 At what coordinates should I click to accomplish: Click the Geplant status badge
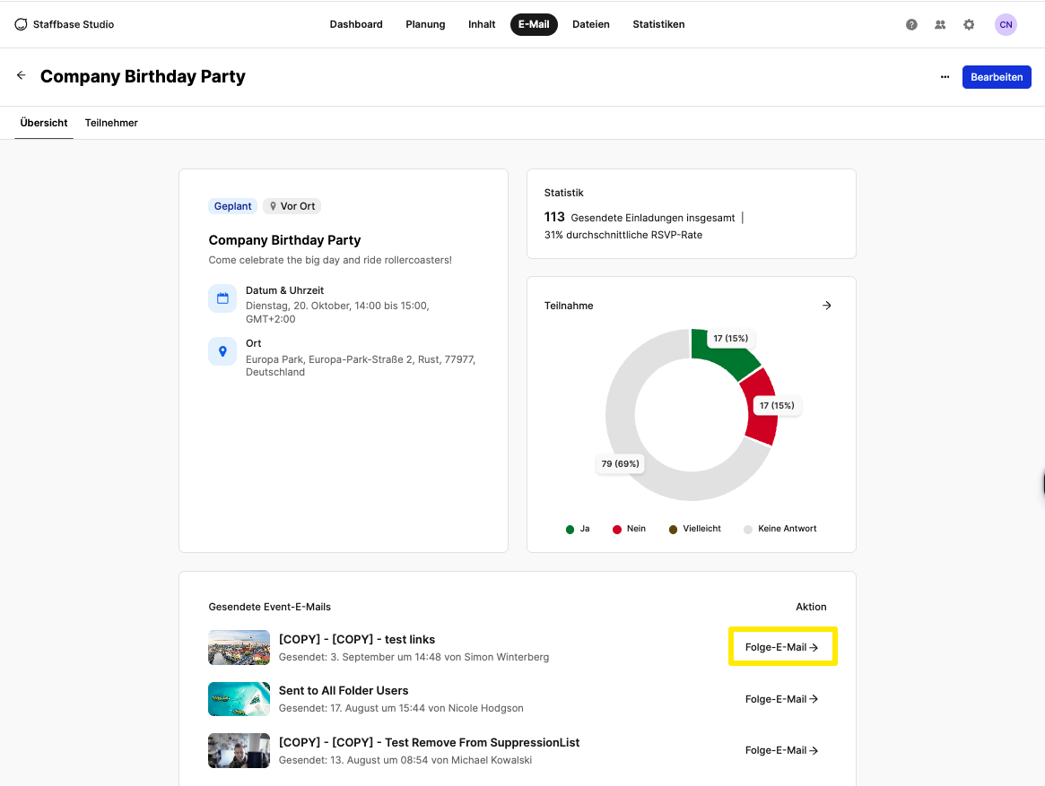point(232,206)
